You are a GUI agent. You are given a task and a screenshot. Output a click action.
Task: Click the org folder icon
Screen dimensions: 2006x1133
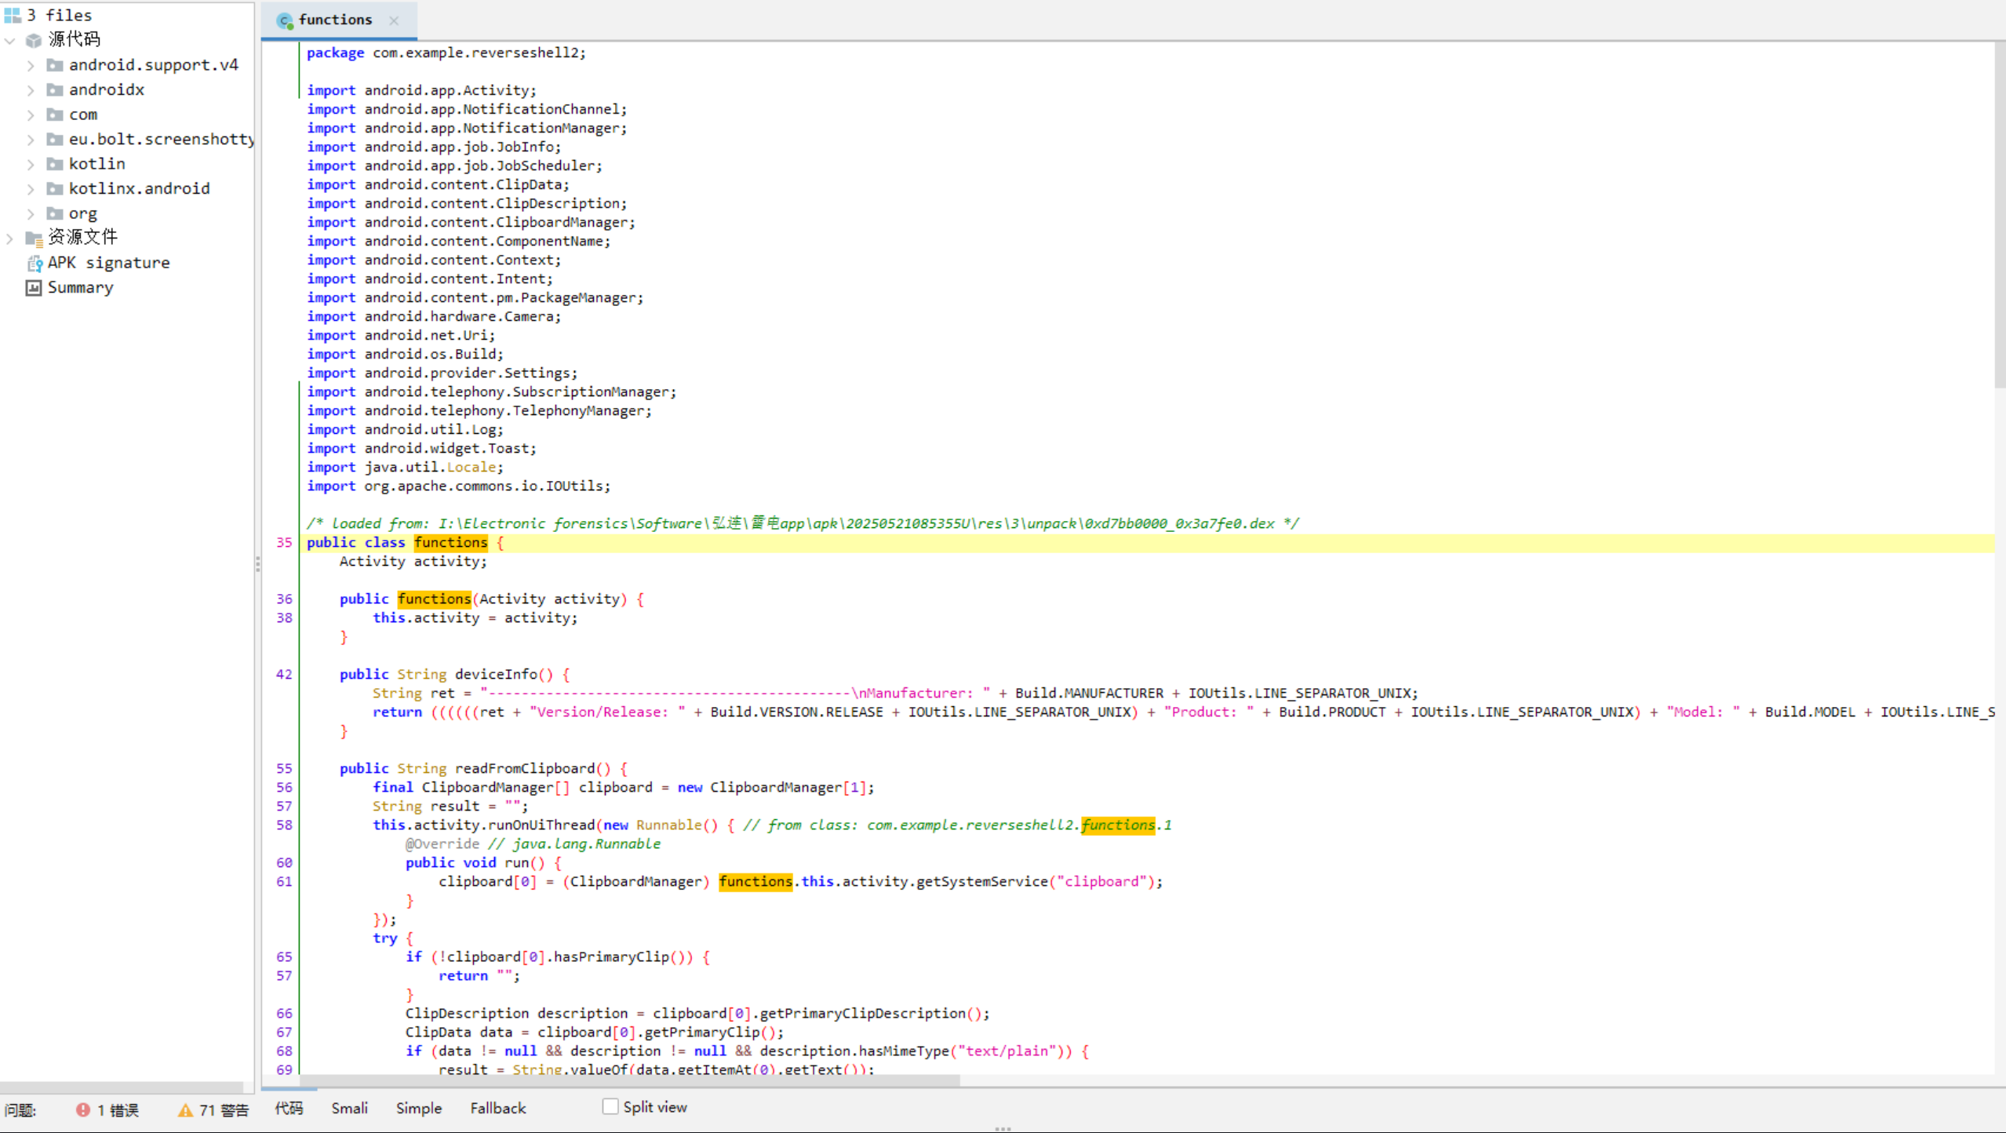click(x=54, y=213)
